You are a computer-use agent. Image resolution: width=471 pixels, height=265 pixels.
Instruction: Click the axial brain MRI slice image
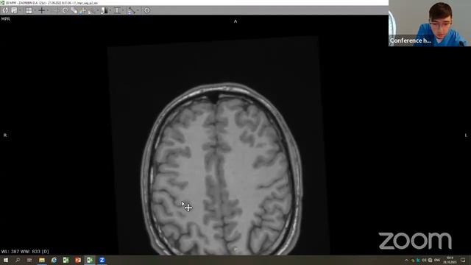[x=222, y=169]
